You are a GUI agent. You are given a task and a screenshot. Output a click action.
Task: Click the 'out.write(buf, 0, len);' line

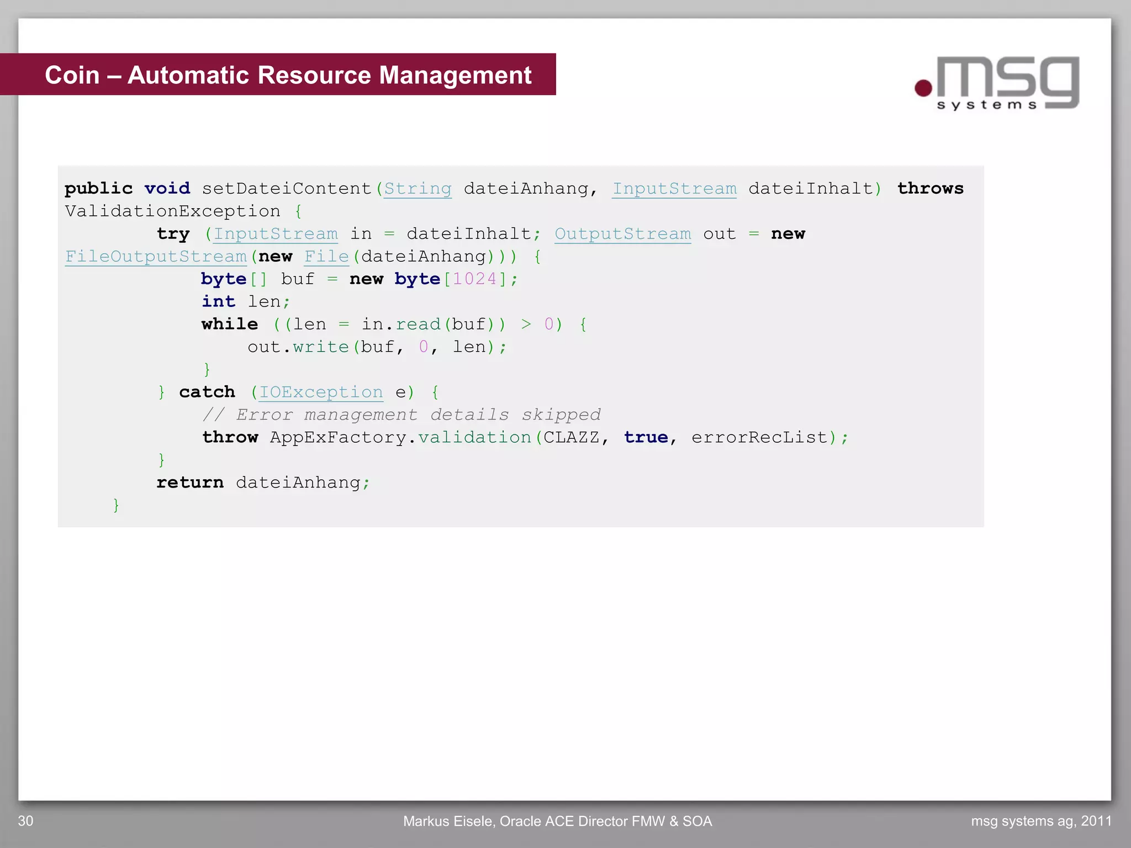click(377, 347)
